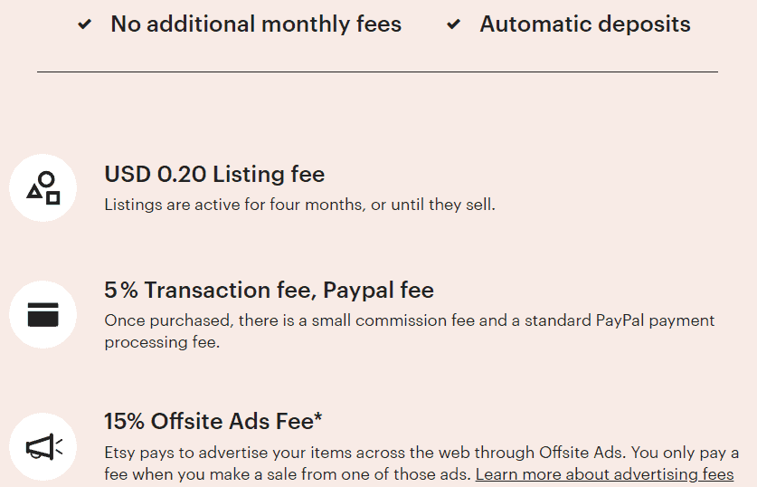Click the Etsy pays to advertise description
The width and height of the screenshot is (757, 487).
pyautogui.click(x=421, y=463)
